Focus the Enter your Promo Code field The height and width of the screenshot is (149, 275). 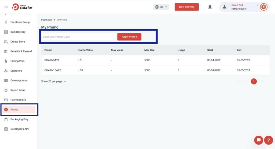(78, 37)
